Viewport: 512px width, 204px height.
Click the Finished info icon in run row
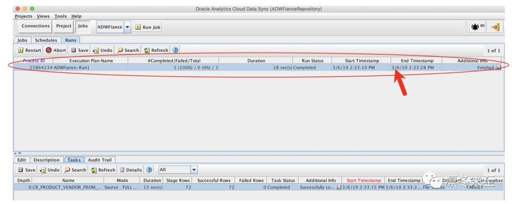click(x=498, y=68)
